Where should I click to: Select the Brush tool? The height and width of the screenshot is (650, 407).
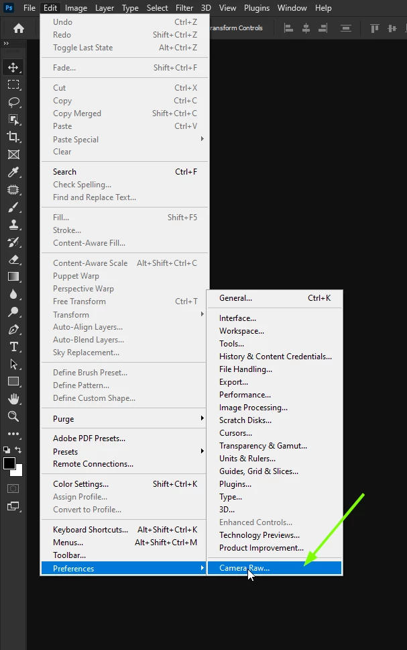point(13,207)
